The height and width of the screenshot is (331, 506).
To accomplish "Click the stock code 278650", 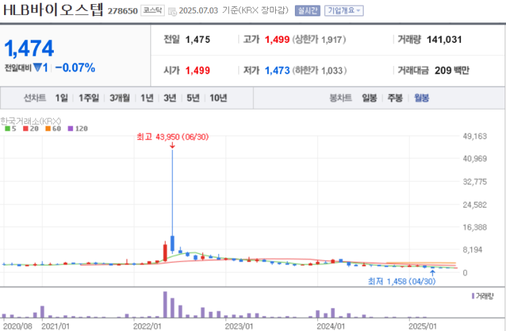I will [123, 12].
